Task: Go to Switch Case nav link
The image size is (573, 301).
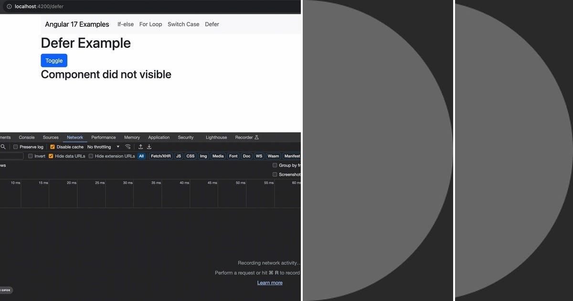Action: click(x=183, y=24)
